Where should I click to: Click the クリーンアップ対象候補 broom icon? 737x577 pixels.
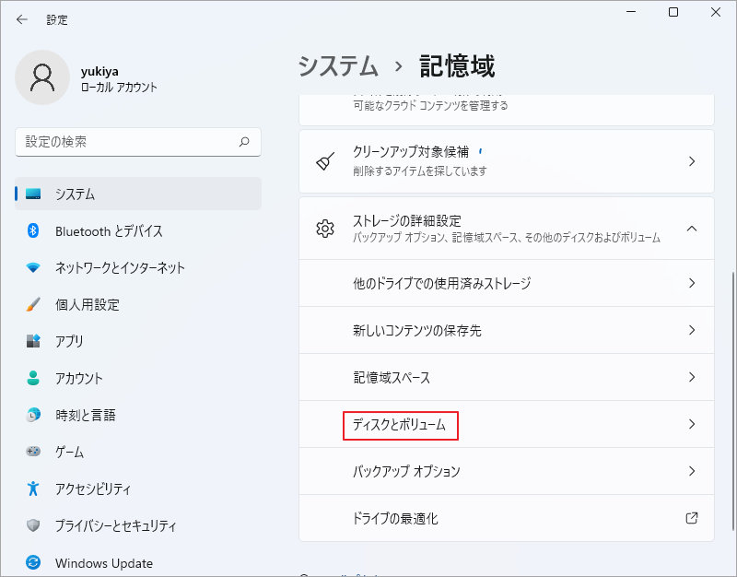pyautogui.click(x=324, y=160)
